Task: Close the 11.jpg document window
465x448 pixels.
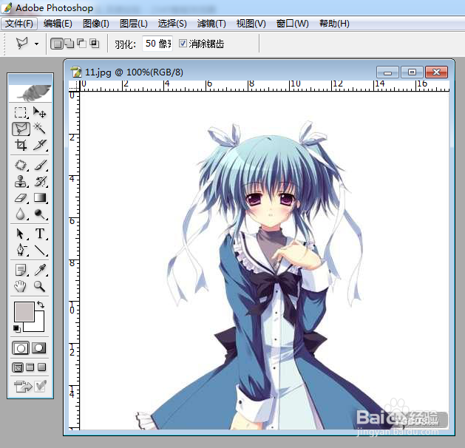Action: pyautogui.click(x=436, y=72)
